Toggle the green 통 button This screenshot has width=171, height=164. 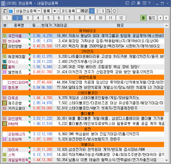(x=143, y=18)
